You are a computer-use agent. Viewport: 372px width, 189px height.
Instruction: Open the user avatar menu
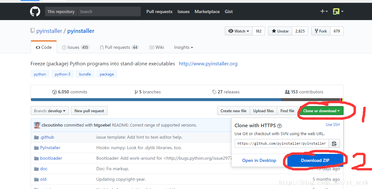click(338, 11)
